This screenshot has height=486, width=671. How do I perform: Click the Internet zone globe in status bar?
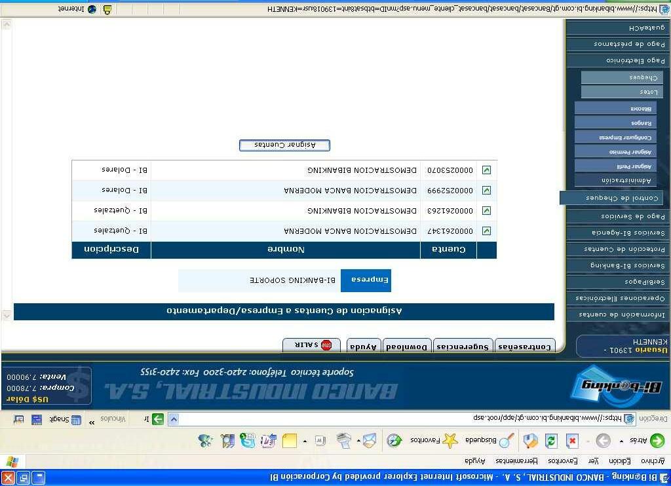click(x=92, y=9)
